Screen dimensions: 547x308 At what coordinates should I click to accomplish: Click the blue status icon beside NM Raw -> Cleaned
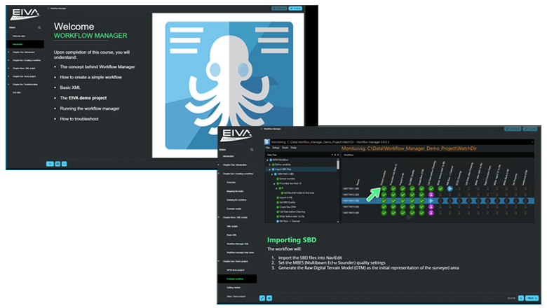(x=278, y=221)
